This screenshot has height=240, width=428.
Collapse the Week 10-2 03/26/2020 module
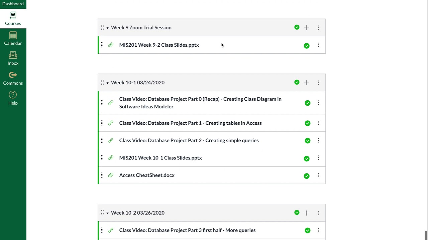[x=107, y=213]
